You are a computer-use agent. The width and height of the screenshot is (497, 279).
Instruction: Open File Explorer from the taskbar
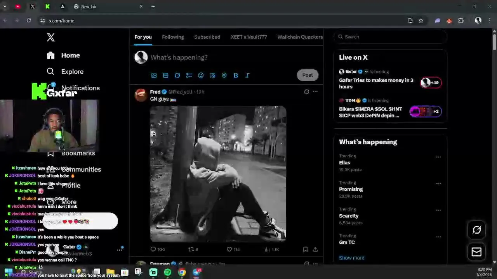[110, 272]
